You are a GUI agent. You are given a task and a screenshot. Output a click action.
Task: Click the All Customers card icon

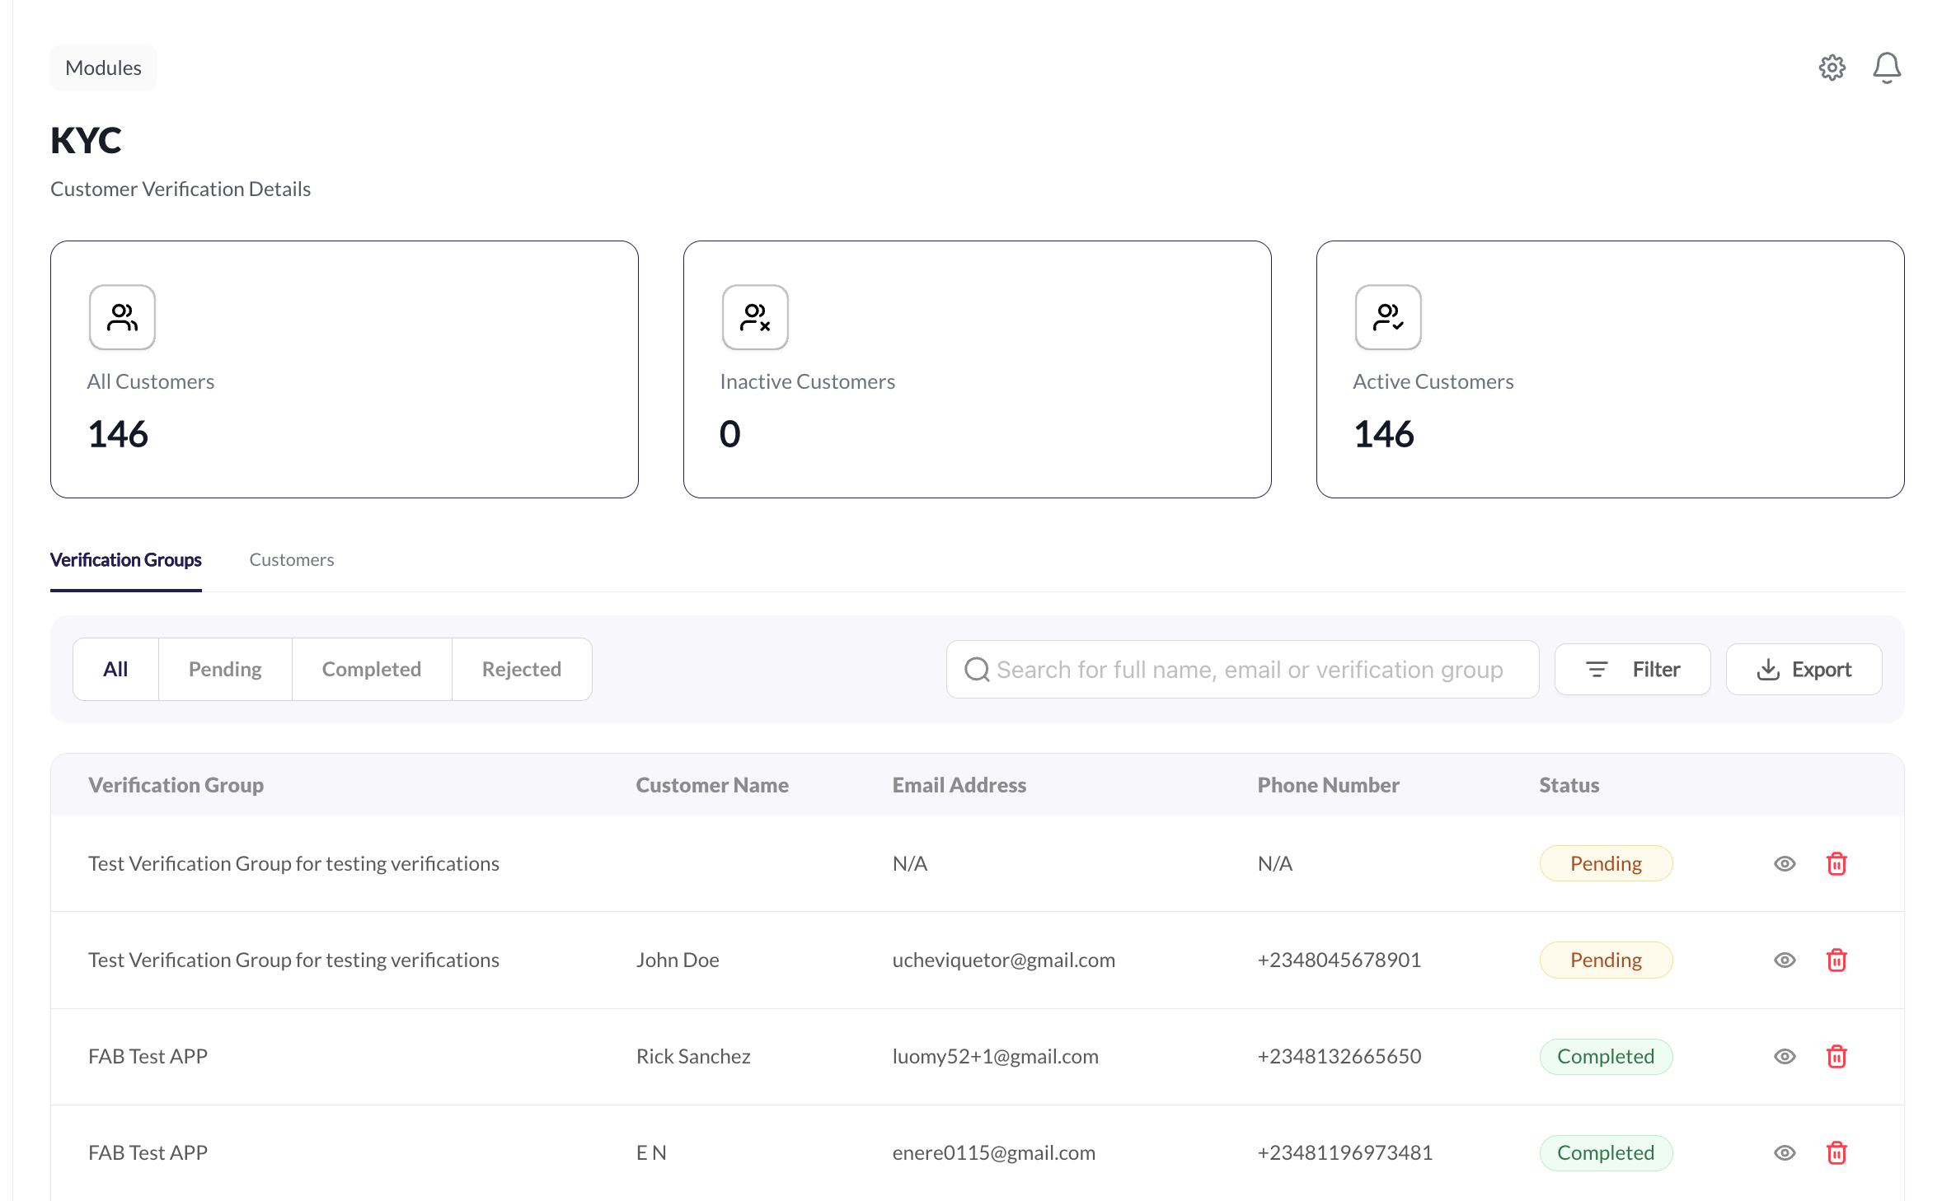tap(122, 317)
